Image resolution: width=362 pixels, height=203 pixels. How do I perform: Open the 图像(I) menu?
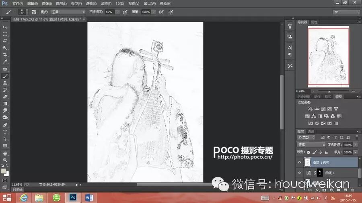[47, 4]
